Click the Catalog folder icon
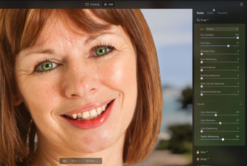This screenshot has width=247, height=166. pos(87,5)
